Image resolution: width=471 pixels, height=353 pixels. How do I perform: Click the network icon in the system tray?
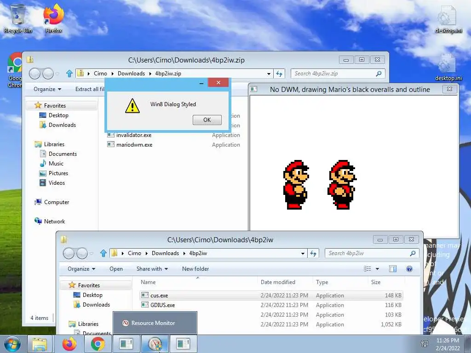pyautogui.click(x=425, y=344)
